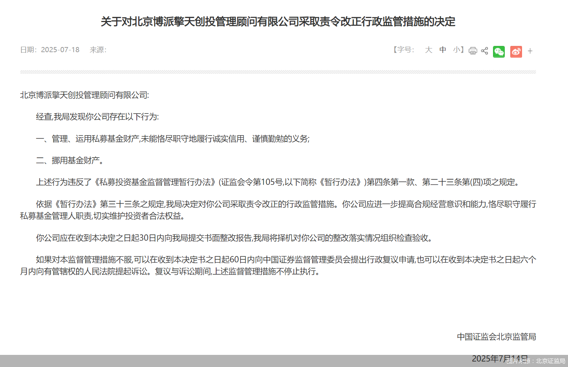The width and height of the screenshot is (568, 367).
Task: Click paragraph starting 一、管理、运用私募基金财产
Action: point(173,138)
